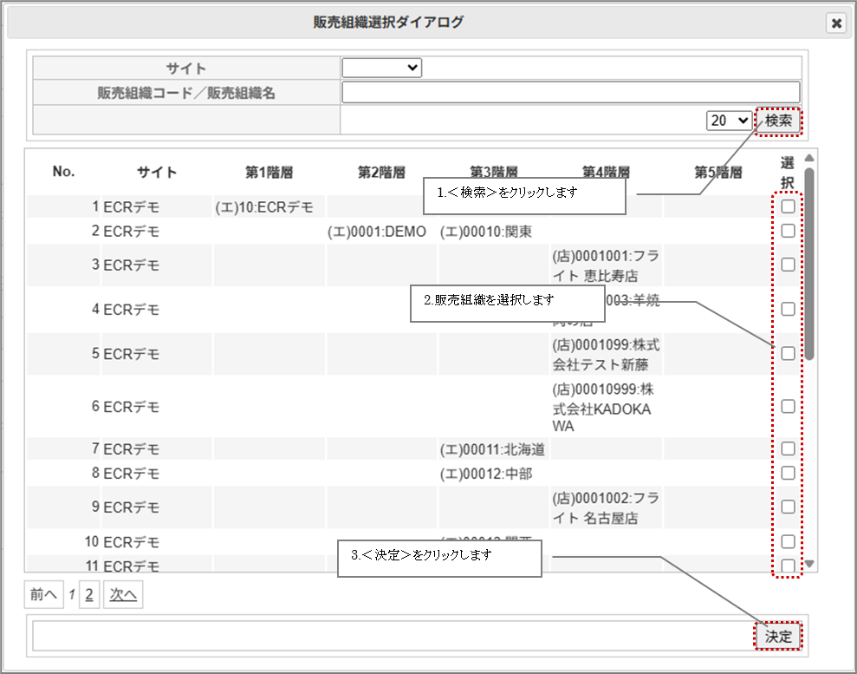Toggle checkbox for (エ)00012:中部 row
Image resolution: width=857 pixels, height=674 pixels.
tap(788, 473)
